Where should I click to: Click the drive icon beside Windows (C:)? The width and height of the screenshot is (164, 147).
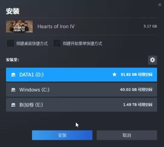click(x=13, y=90)
